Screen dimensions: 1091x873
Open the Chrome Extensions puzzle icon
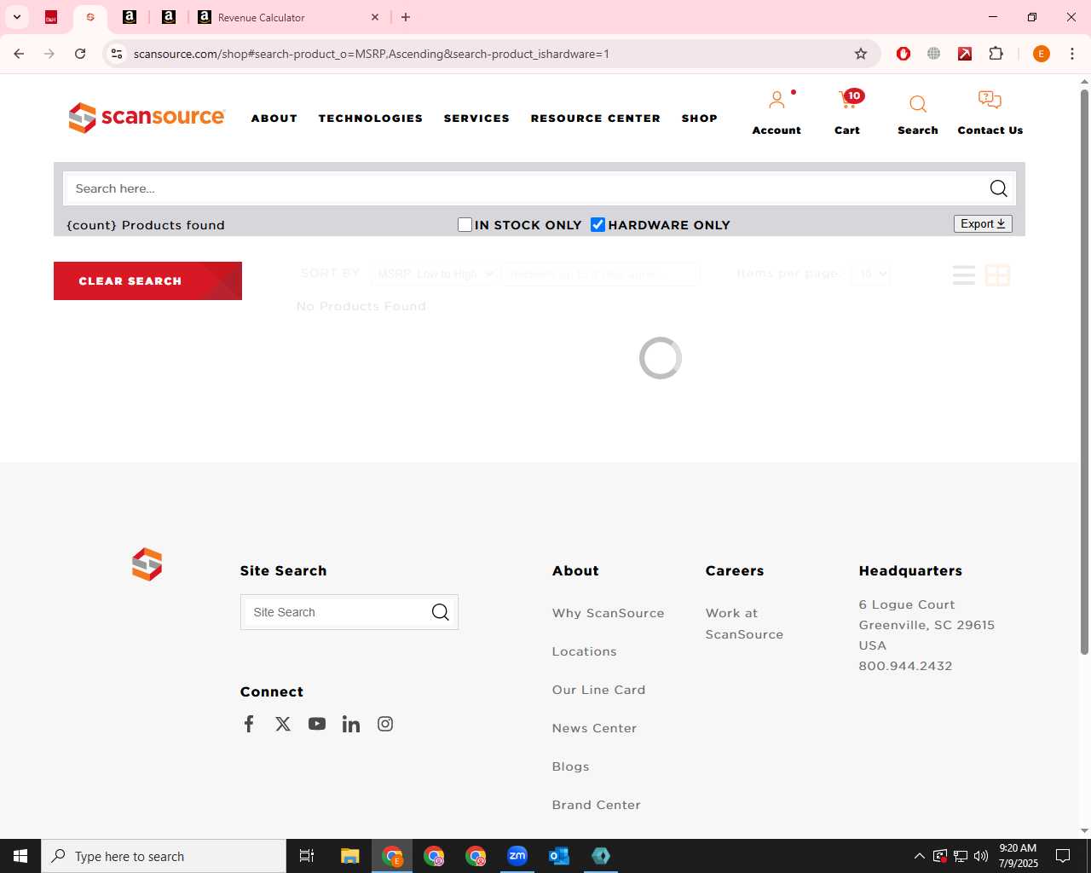996,54
